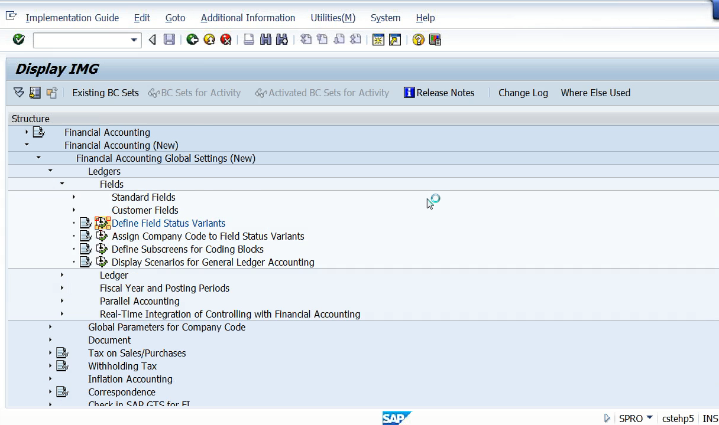Expand the Customer Fields node
This screenshot has width=719, height=425.
[74, 210]
